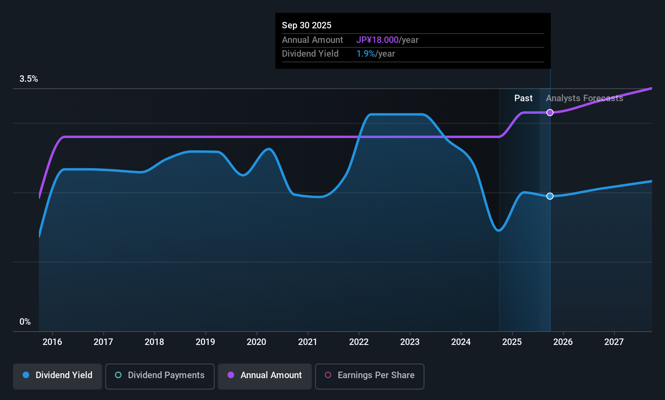
Task: Click the 2016 x-axis label
Action: click(52, 342)
